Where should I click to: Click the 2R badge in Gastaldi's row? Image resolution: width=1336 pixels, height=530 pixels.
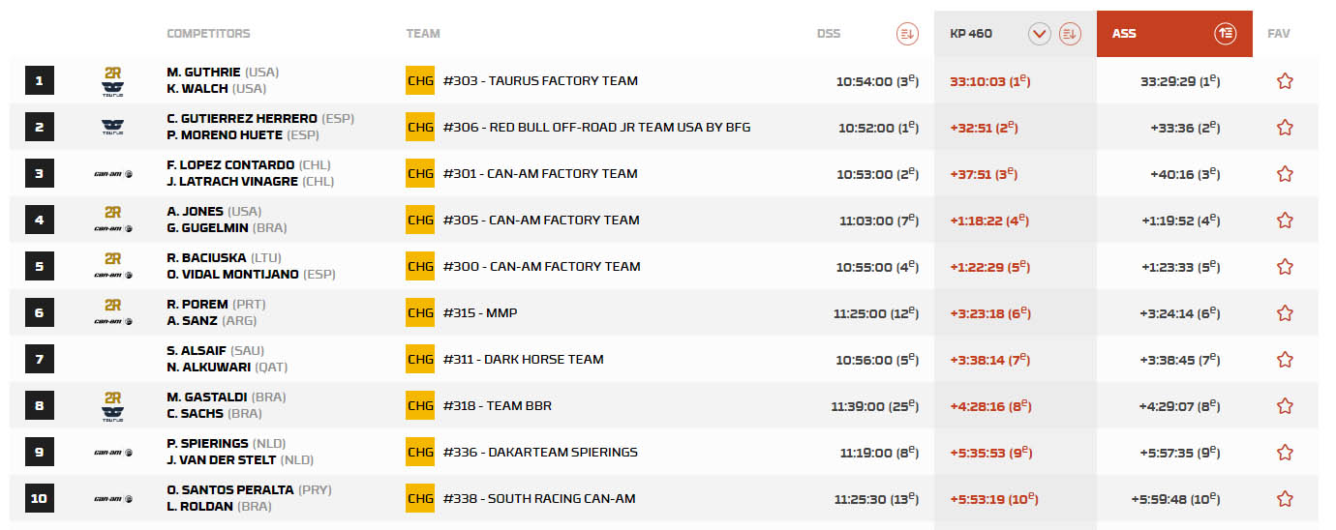coord(112,397)
